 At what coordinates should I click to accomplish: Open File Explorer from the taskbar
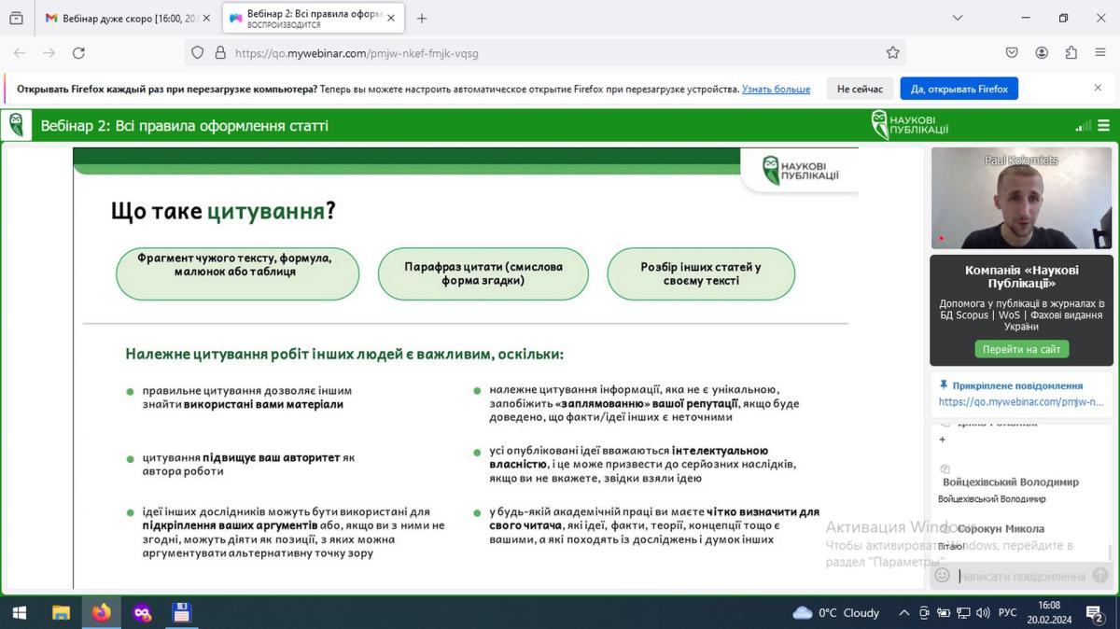(x=61, y=612)
